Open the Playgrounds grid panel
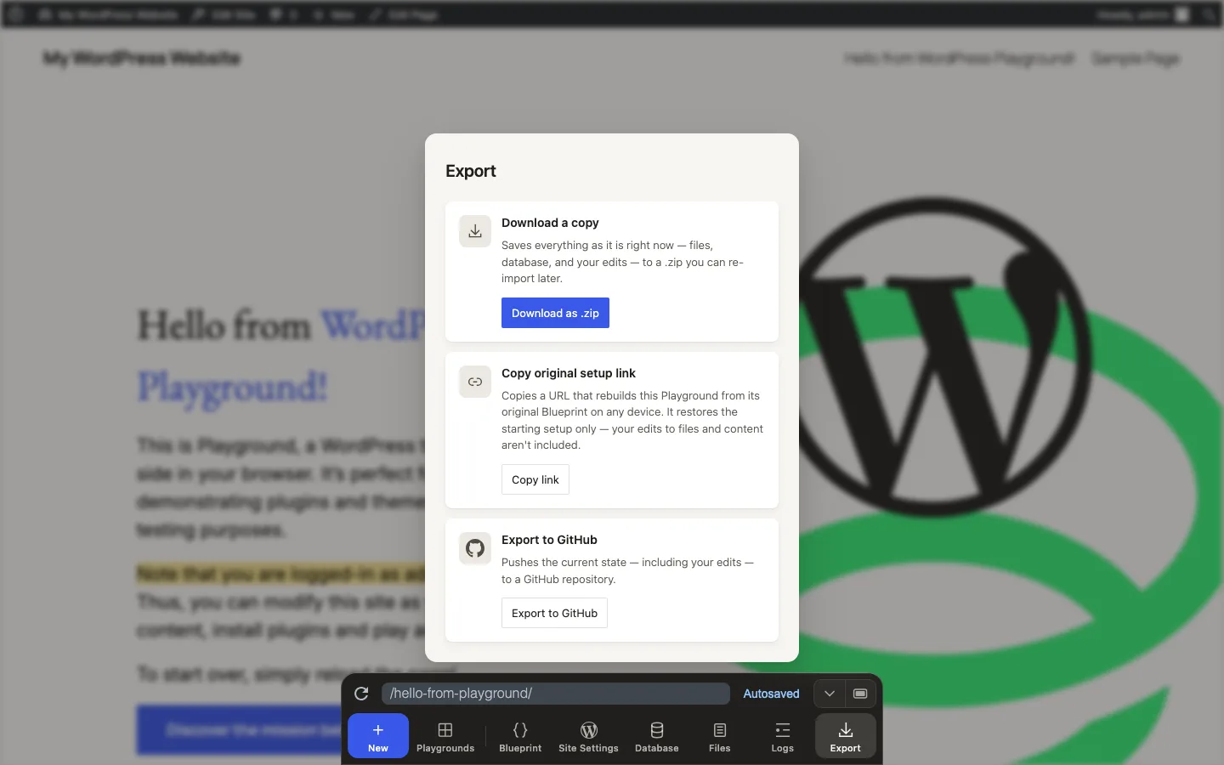 (445, 736)
